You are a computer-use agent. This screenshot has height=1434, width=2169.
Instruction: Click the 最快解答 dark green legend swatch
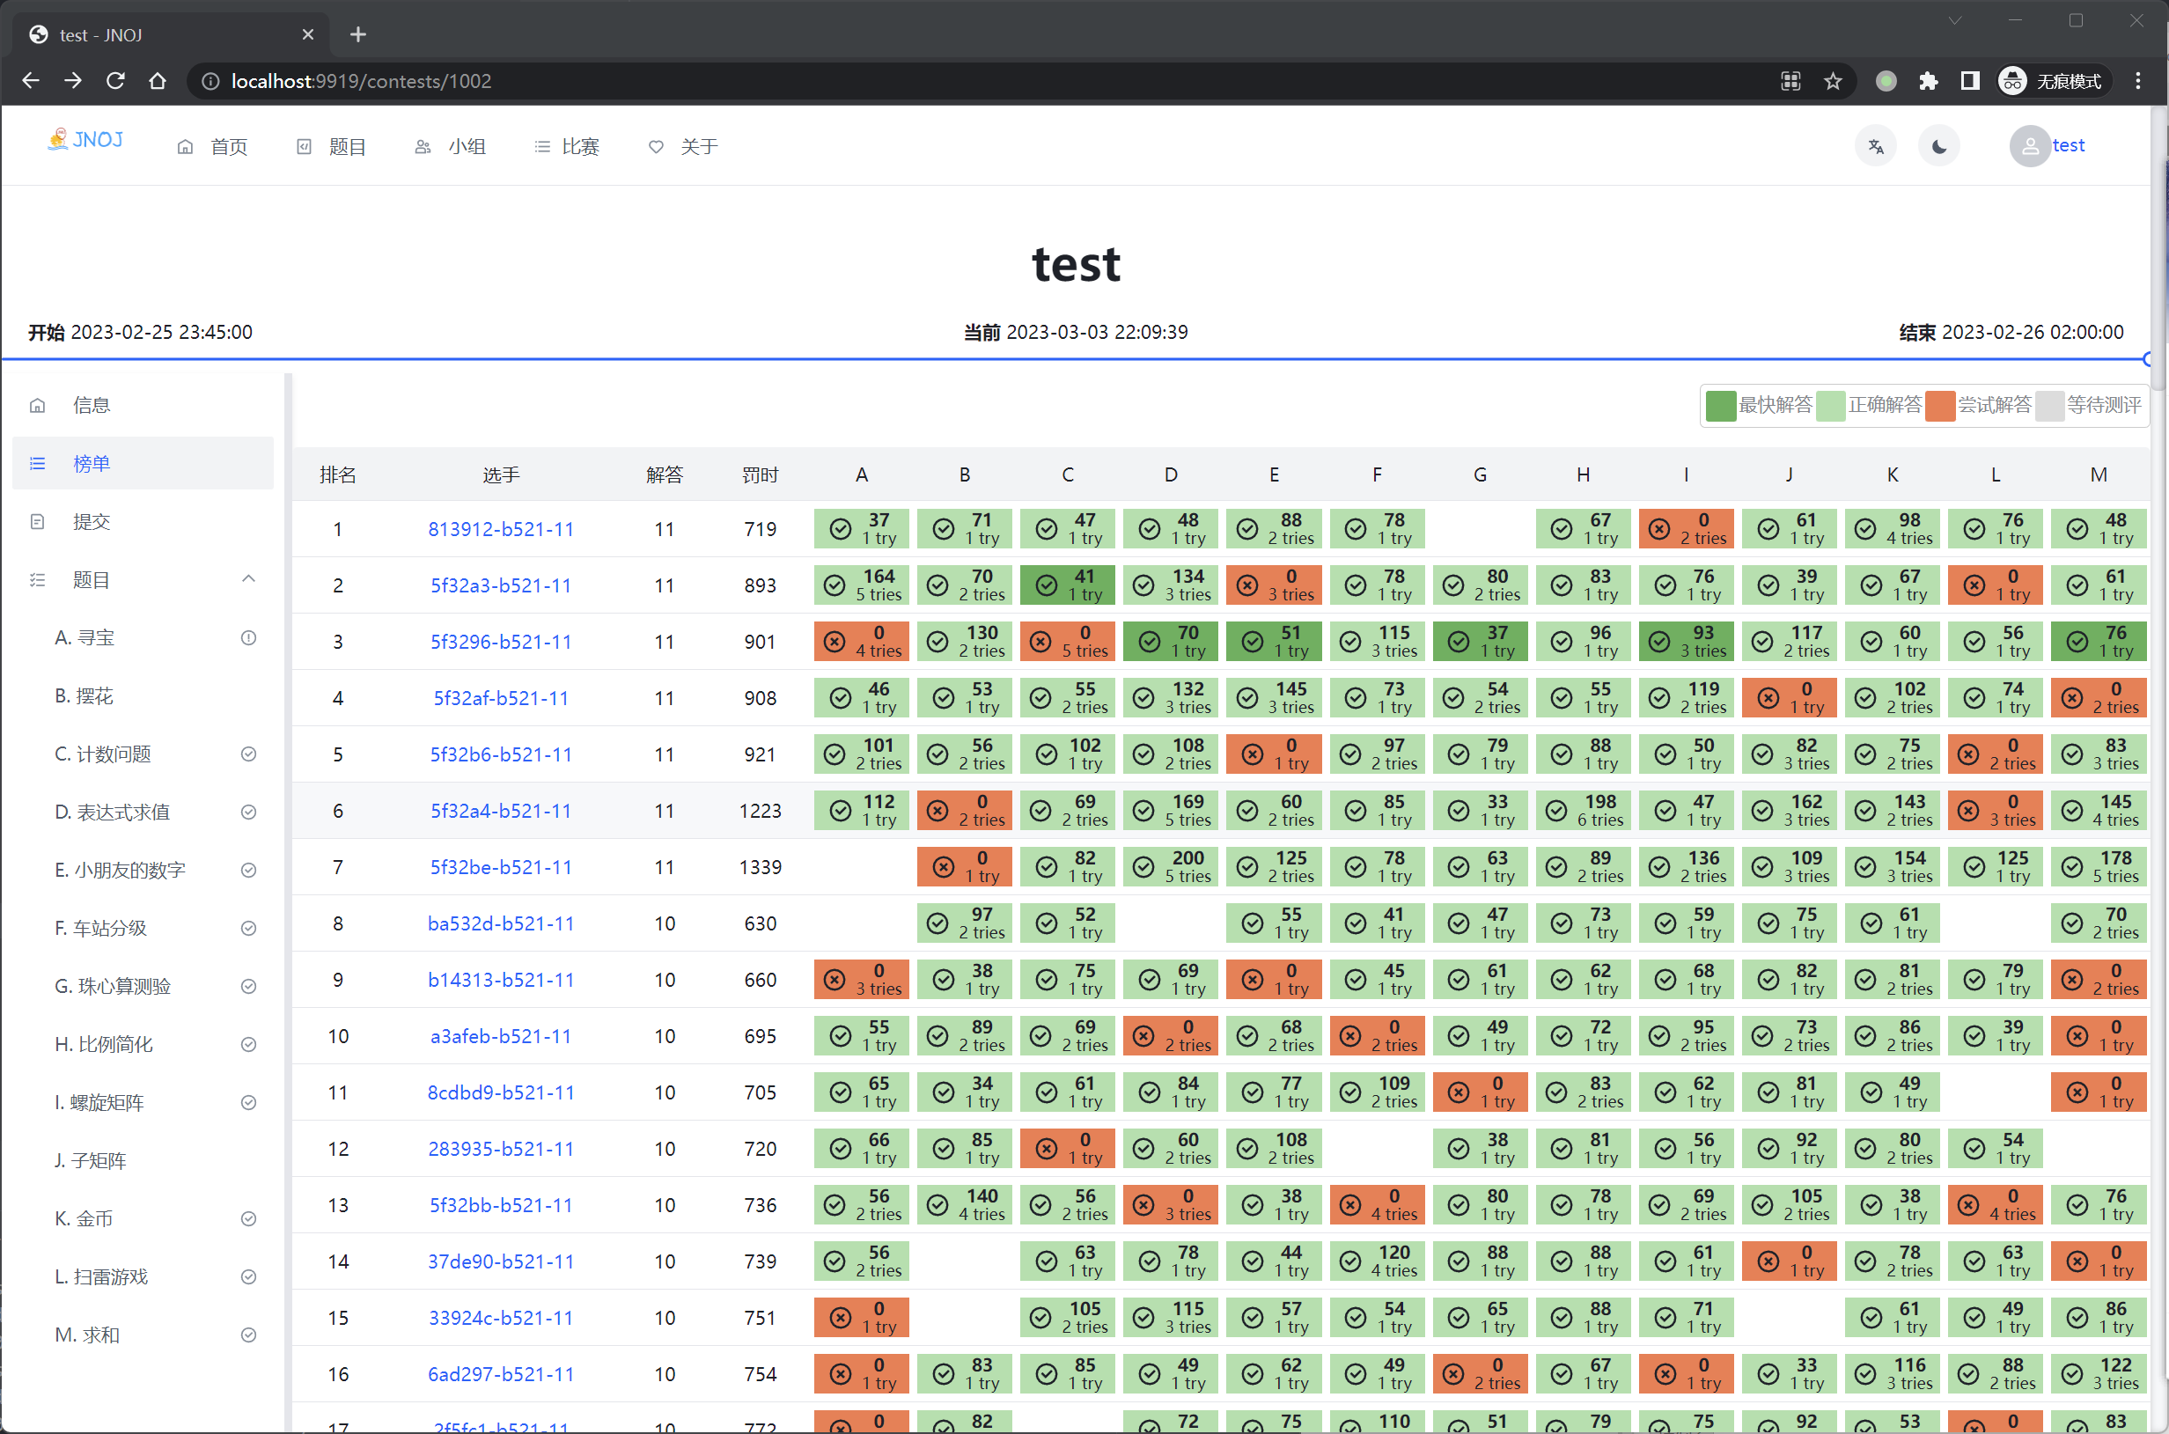[x=1721, y=405]
